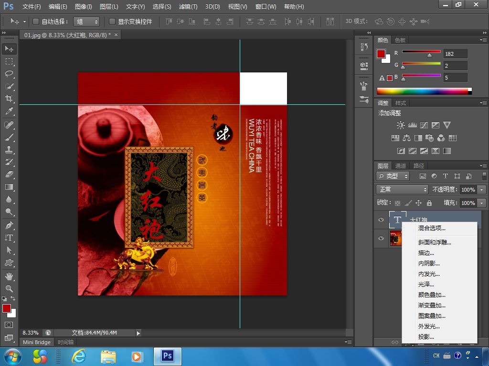Click the R value input field

point(455,54)
